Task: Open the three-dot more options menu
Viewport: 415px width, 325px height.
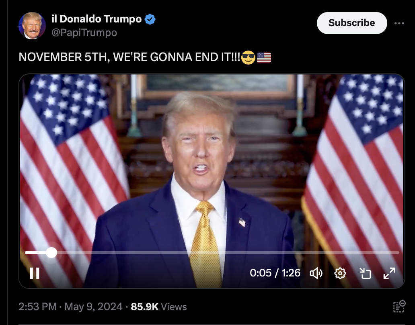Action: (x=399, y=23)
